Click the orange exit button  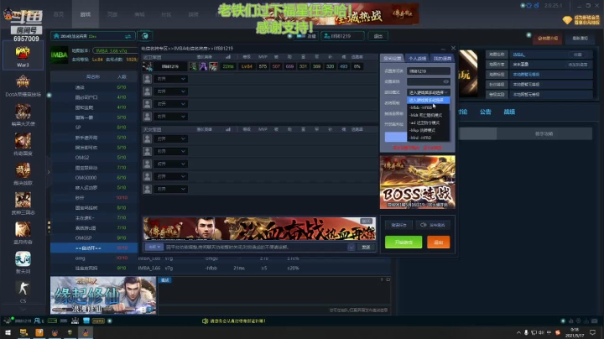(439, 242)
